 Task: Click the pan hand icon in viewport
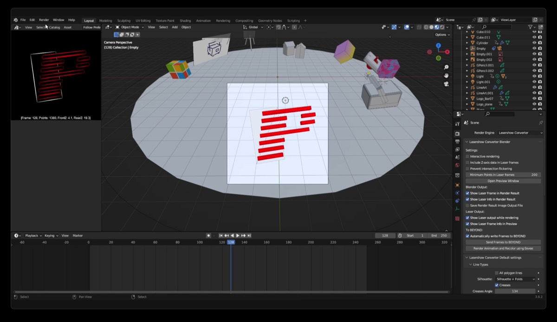[x=446, y=76]
